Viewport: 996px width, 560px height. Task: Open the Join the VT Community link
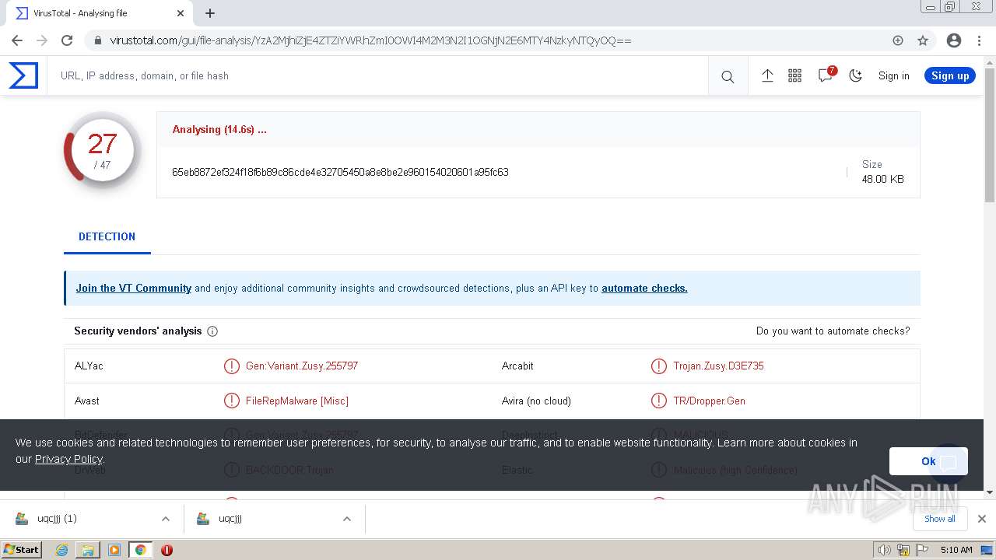click(134, 288)
